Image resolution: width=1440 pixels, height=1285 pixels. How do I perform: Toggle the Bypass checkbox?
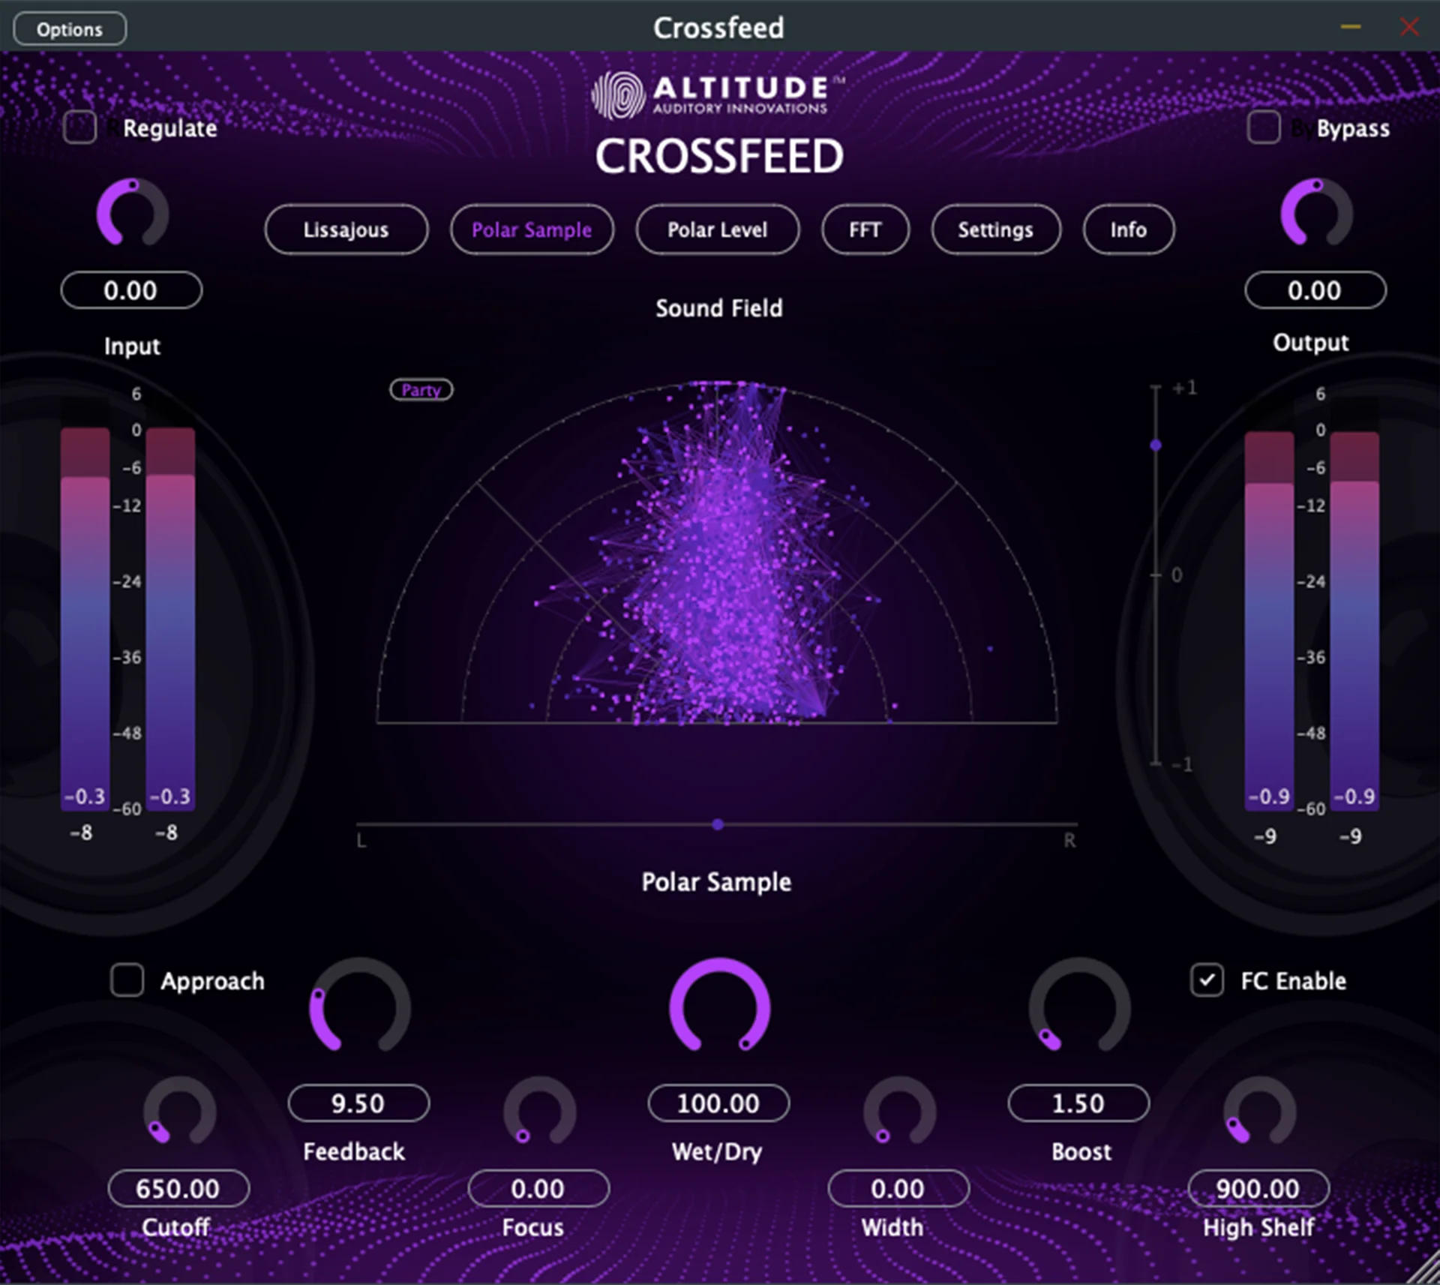pyautogui.click(x=1264, y=128)
